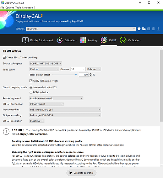Image resolution: width=163 pixels, height=178 pixels.
Task: Expand the Source colorspace dropdown
Action: tap(46, 63)
